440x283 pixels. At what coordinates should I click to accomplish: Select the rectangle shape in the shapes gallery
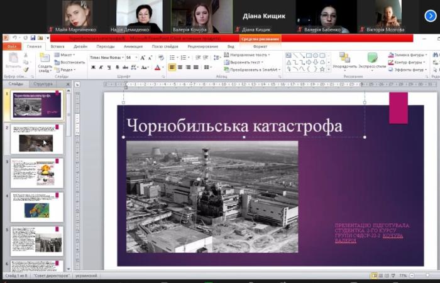[x=309, y=55]
